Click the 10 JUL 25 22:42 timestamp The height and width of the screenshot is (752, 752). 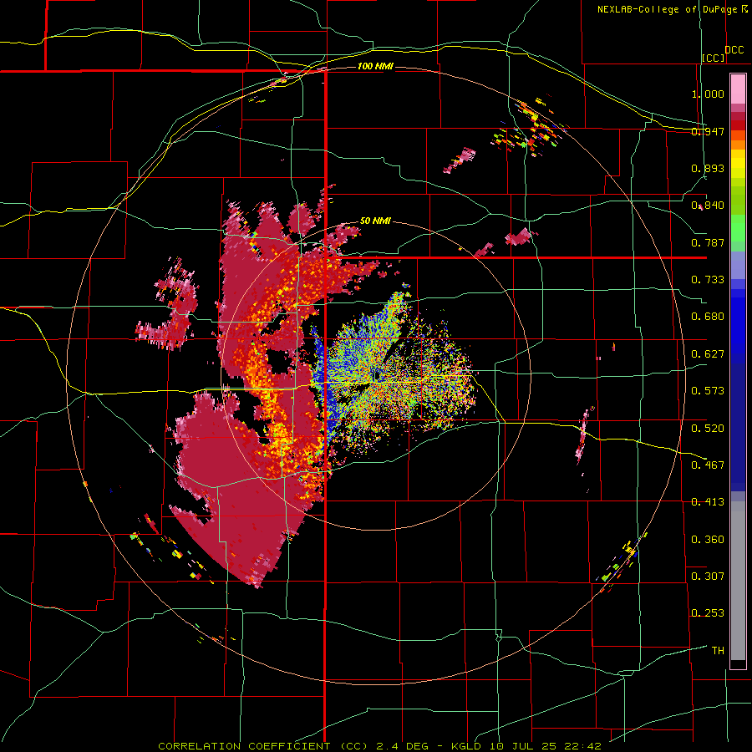pos(546,746)
